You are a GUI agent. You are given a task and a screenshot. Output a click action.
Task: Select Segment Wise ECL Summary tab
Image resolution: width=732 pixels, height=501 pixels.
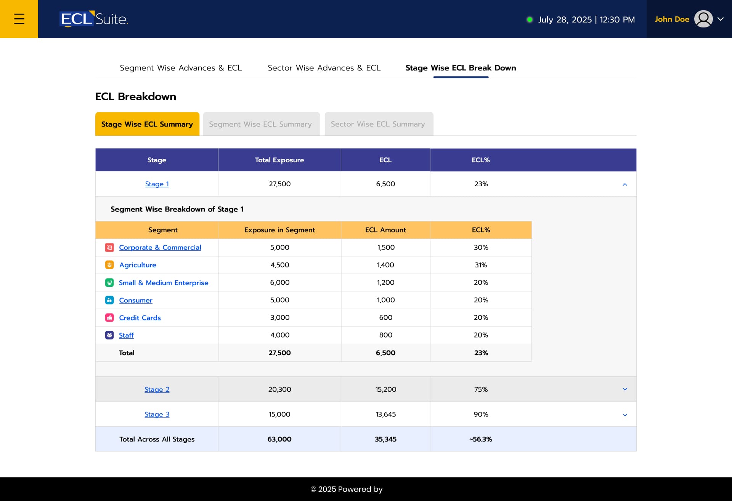260,124
